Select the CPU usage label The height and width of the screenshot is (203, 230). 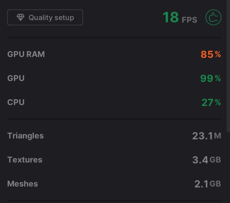[x=16, y=102]
